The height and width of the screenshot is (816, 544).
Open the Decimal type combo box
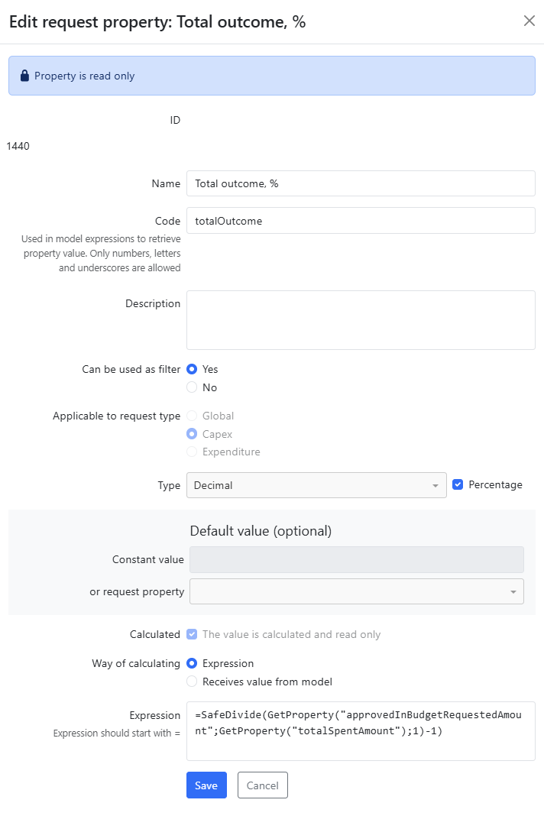click(316, 485)
